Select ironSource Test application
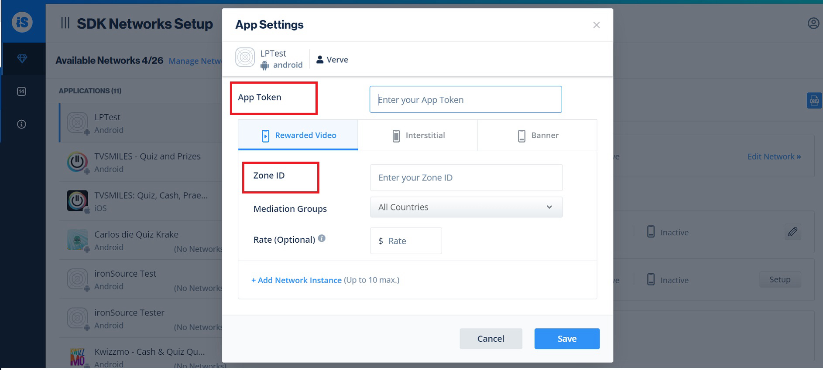 pos(141,279)
